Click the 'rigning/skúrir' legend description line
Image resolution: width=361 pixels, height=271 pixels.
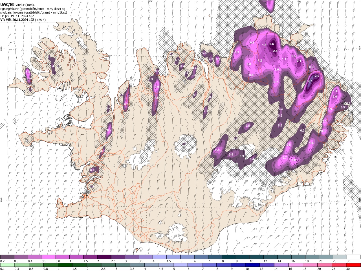[x=33, y=8]
